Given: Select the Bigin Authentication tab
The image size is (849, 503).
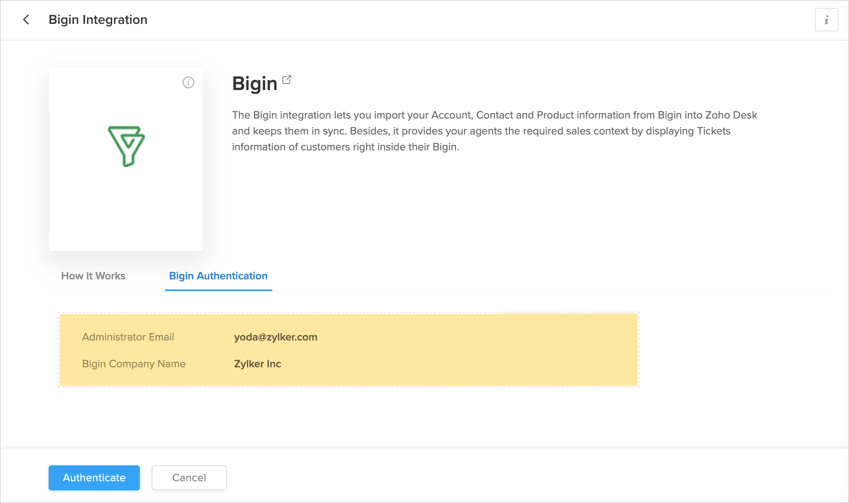Looking at the screenshot, I should 218,276.
